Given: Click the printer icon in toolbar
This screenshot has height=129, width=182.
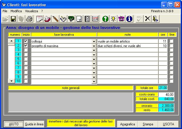Looking at the screenshot, I should 29,19.
